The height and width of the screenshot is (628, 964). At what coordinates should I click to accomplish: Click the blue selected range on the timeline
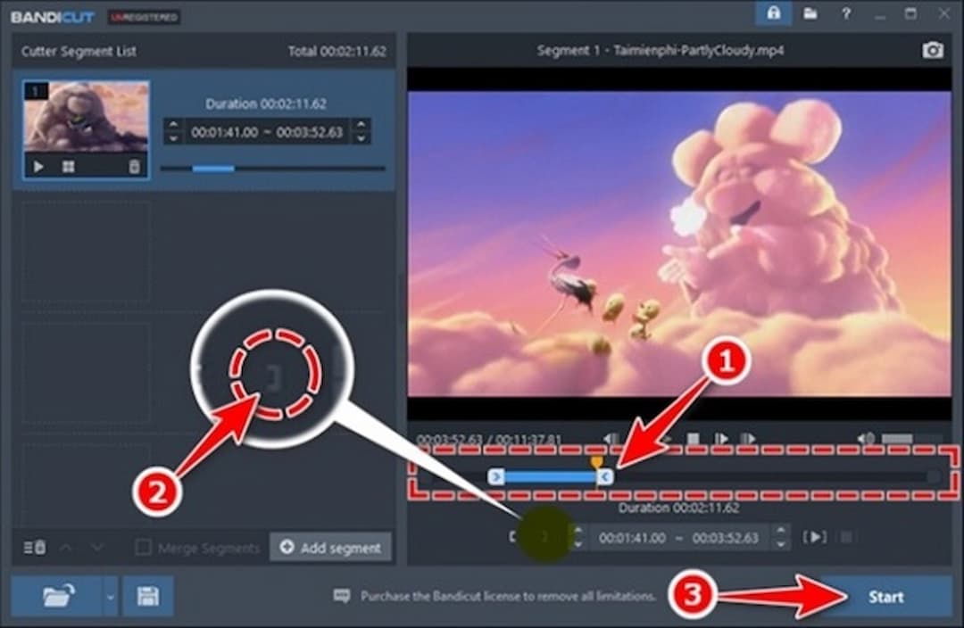(x=551, y=476)
